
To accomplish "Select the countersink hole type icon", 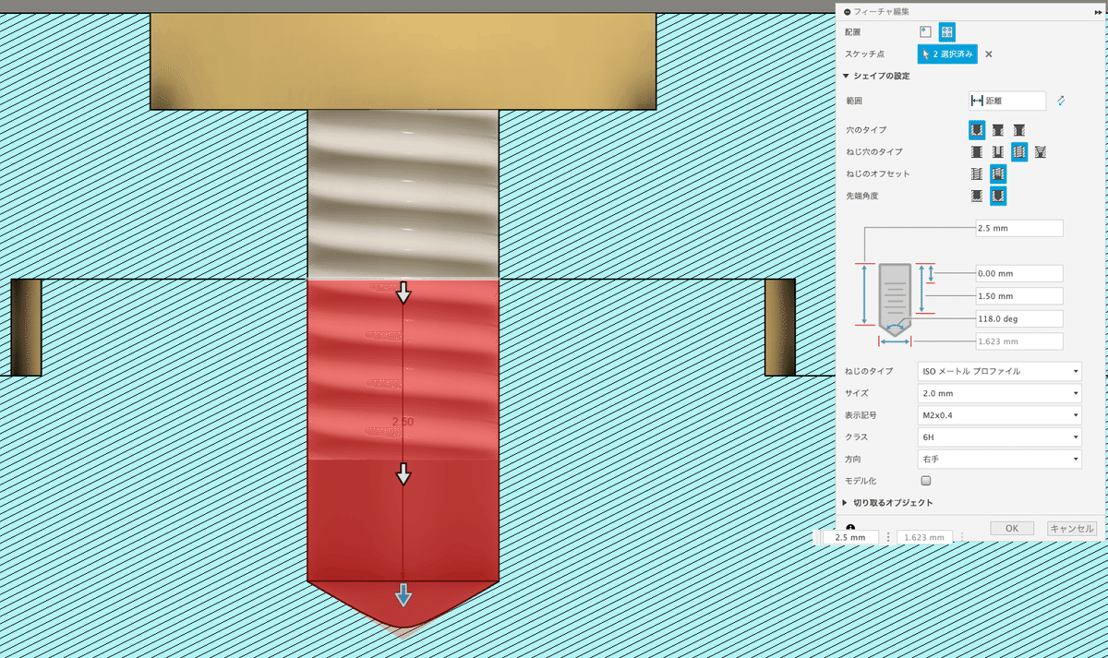I will [1019, 130].
